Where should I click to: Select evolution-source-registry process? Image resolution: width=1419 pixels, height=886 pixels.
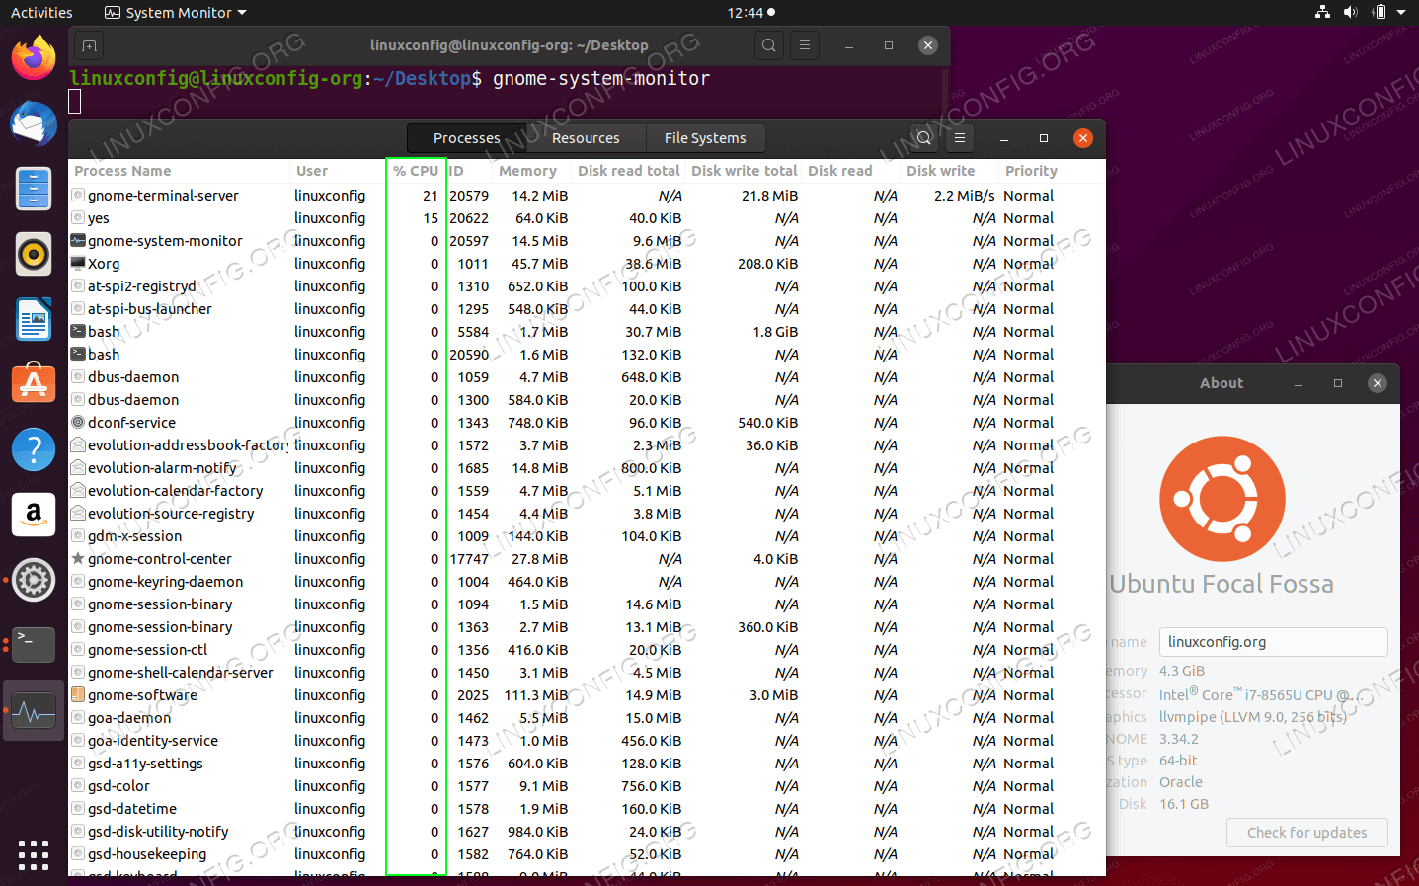[x=587, y=514]
